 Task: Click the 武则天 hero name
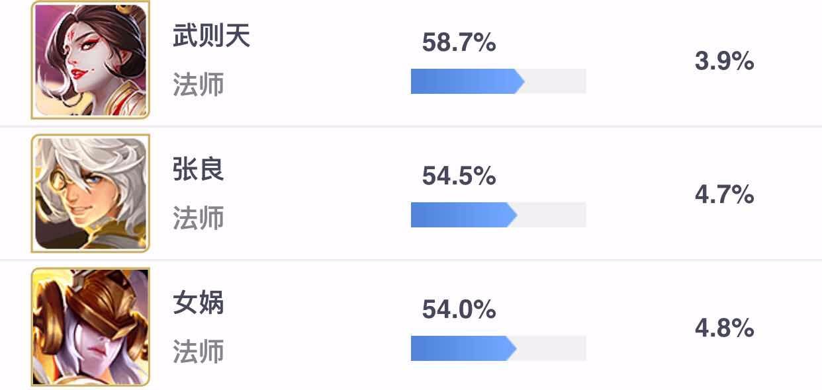[x=212, y=35]
